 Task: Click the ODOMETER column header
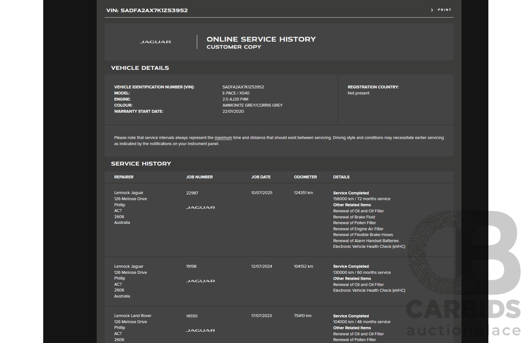coord(305,177)
